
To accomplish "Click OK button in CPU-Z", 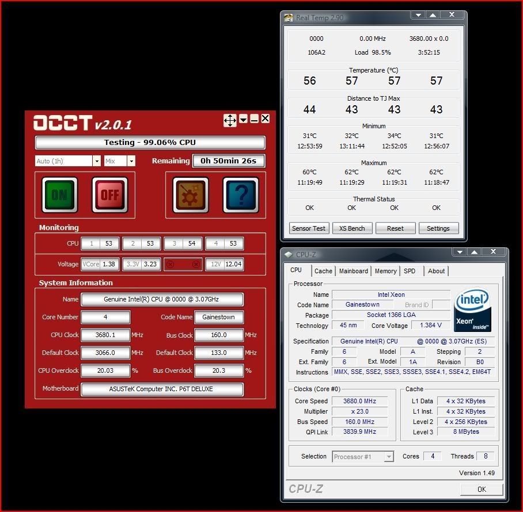I will pyautogui.click(x=482, y=490).
